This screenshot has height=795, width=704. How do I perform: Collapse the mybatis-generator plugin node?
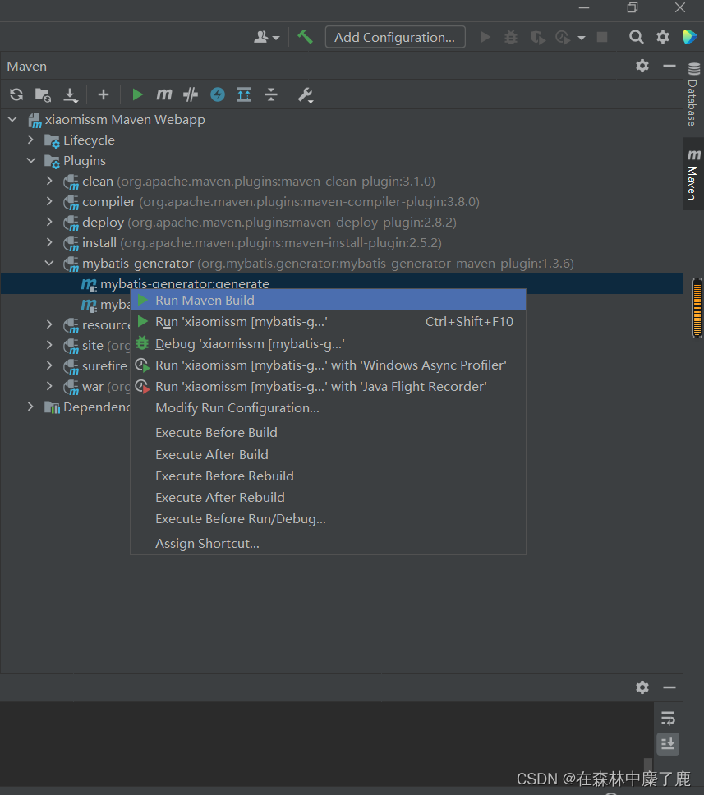(49, 263)
